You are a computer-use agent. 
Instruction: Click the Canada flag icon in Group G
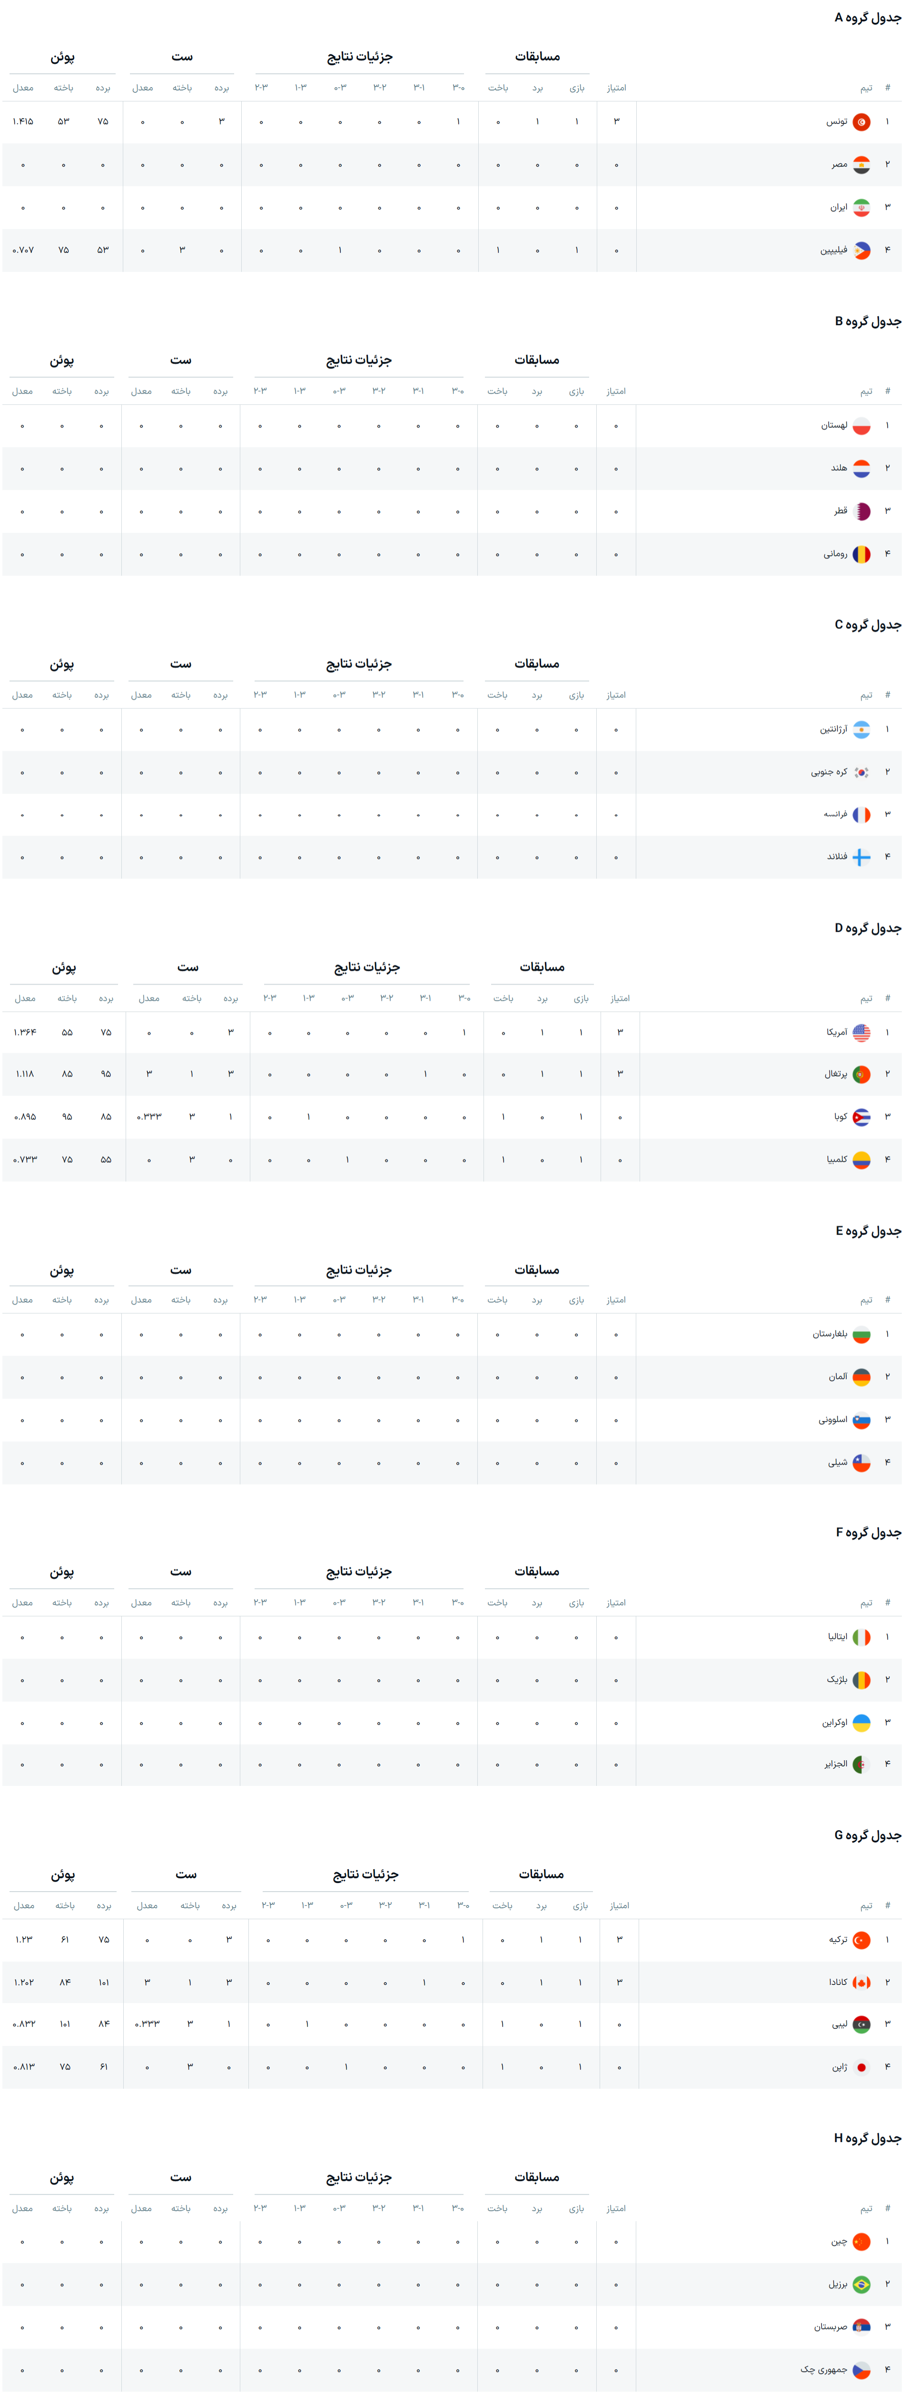[x=861, y=1983]
